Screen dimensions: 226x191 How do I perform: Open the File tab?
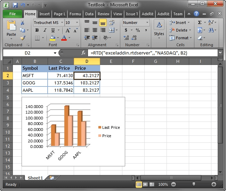pyautogui.click(x=13, y=14)
